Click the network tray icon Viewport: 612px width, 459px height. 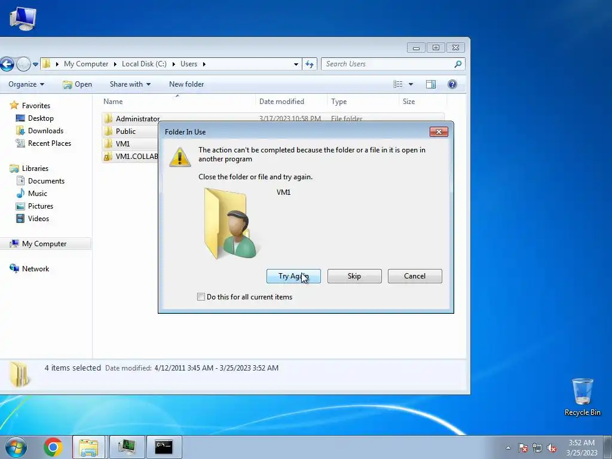(x=537, y=448)
